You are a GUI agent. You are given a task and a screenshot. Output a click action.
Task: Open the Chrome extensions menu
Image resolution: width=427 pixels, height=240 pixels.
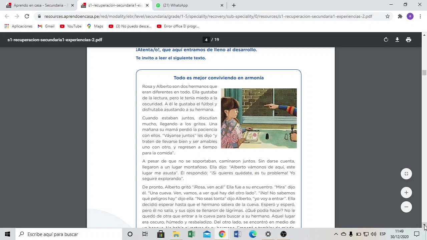(x=400, y=16)
